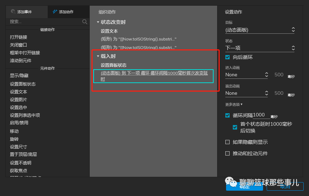Click the 循环间隔 1000 value field
Screen dimensions: 309x196
click(261, 115)
